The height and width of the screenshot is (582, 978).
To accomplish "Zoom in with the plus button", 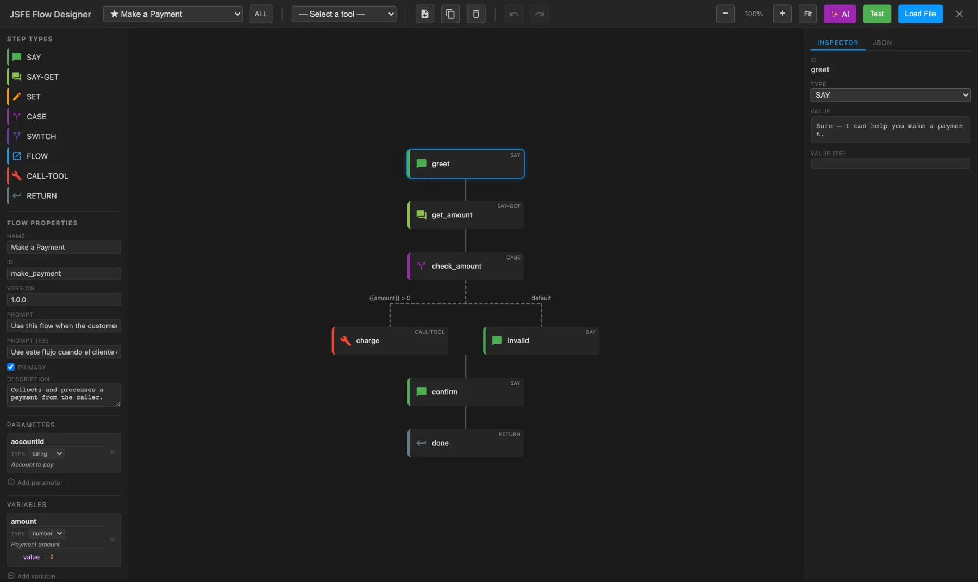I will [x=782, y=14].
